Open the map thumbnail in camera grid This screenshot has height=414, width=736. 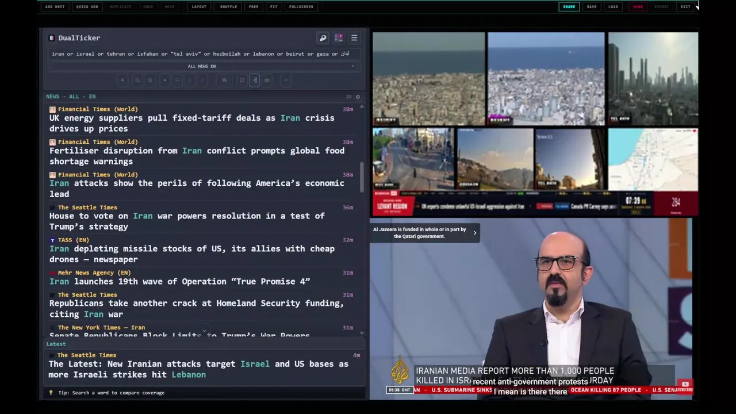(x=653, y=159)
